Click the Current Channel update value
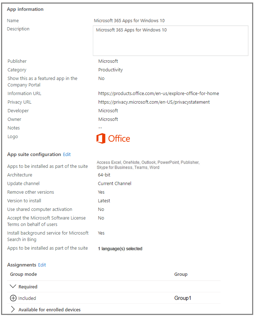255x316 pixels. click(x=114, y=184)
